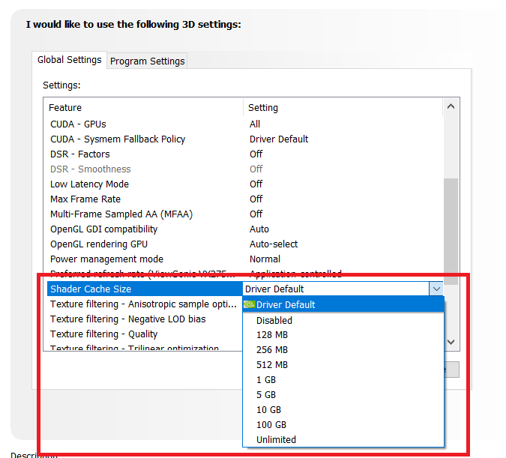Screen dimensions: 506x458
Task: Select the NVIDIA icon beside Driver Default
Action: 250,305
